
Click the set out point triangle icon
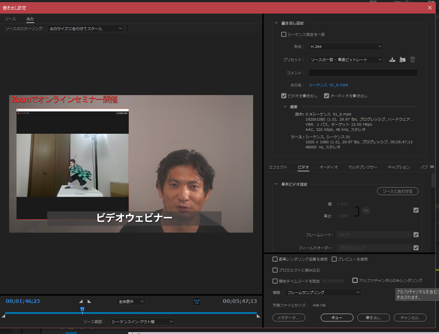tap(89, 301)
